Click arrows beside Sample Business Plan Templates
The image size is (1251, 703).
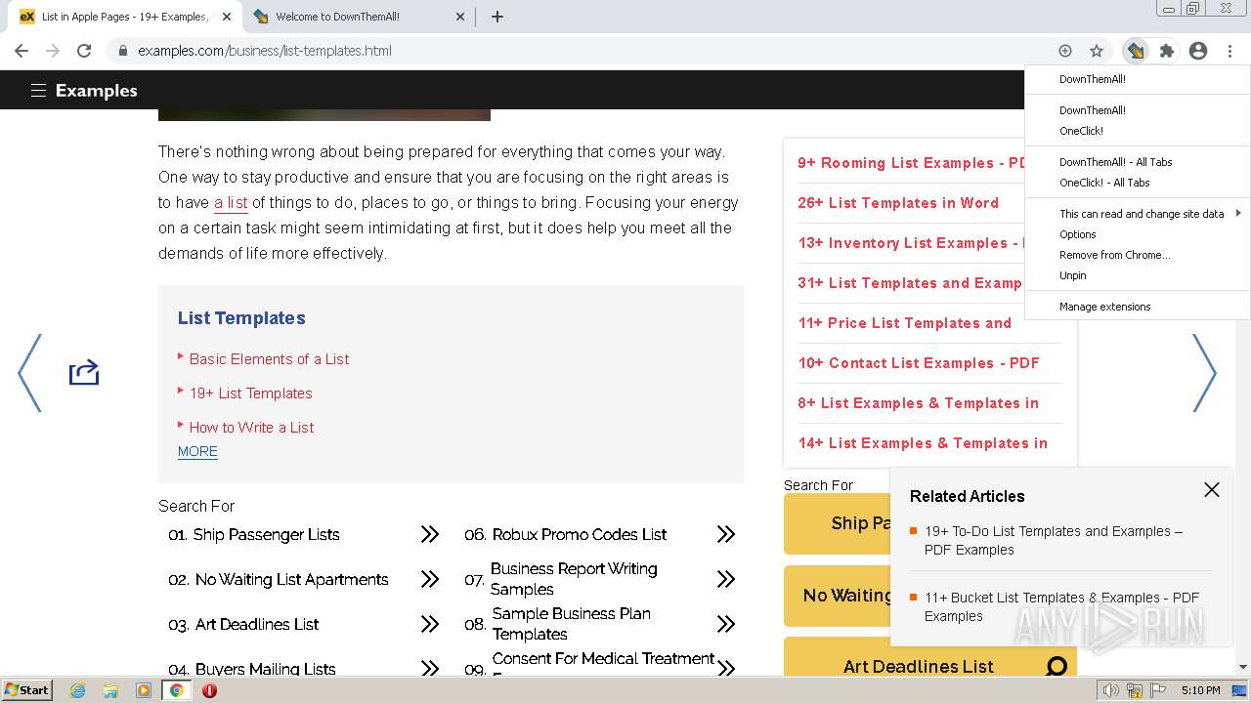click(726, 624)
